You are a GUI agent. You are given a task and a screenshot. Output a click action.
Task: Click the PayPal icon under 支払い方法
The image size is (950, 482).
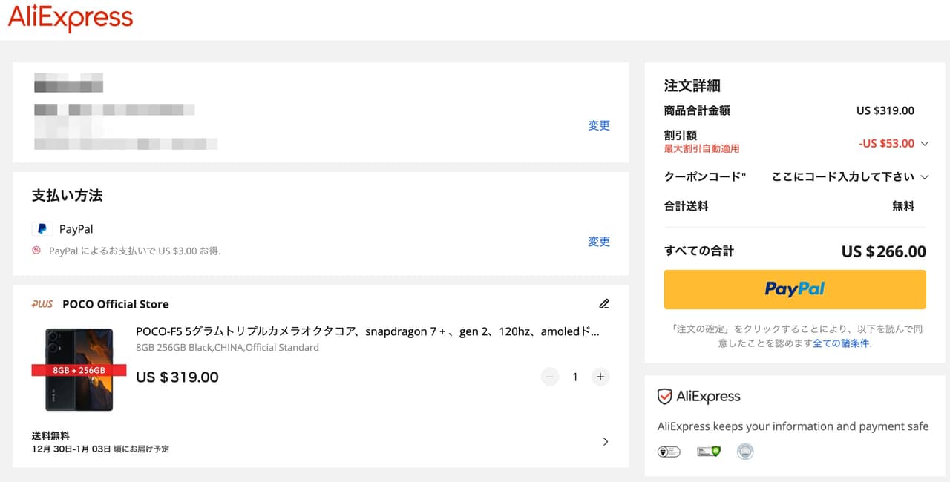[x=42, y=229]
